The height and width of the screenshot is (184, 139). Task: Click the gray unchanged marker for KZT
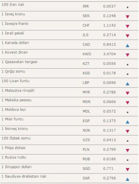(128, 65)
